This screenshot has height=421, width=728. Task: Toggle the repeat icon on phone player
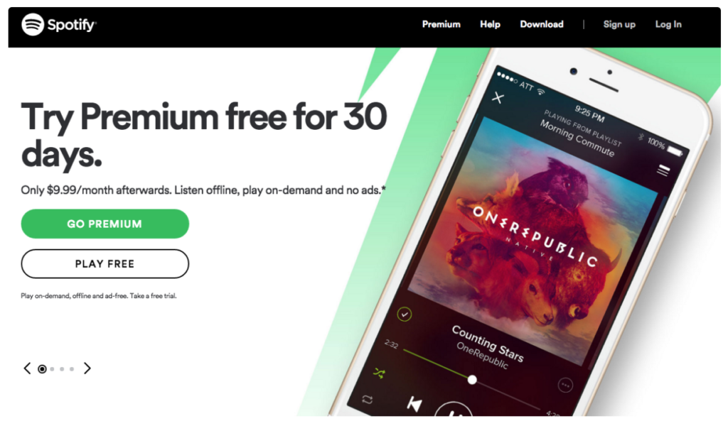click(368, 399)
